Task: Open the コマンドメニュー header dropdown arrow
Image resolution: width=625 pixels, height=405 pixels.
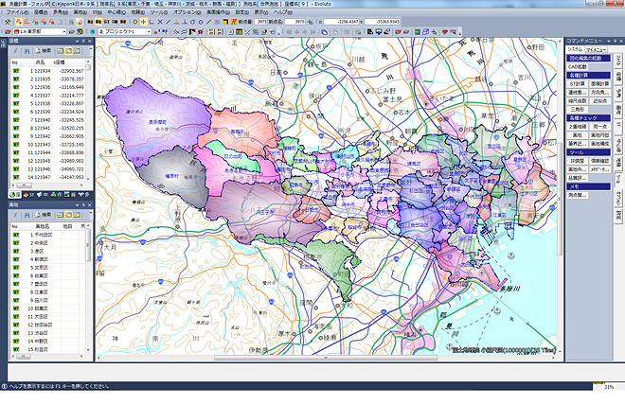Action: point(609,41)
